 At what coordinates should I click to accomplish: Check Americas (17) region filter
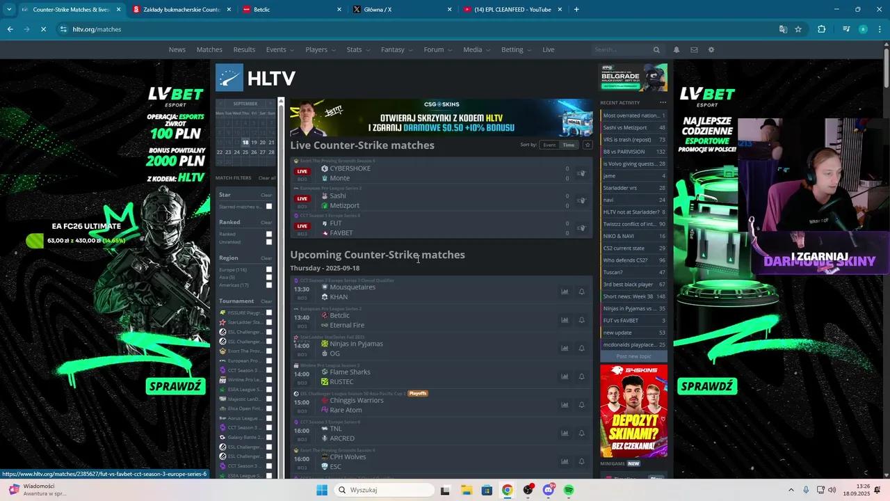click(x=269, y=285)
